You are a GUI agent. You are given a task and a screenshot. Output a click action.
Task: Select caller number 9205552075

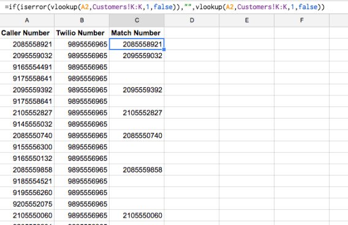[27, 204]
